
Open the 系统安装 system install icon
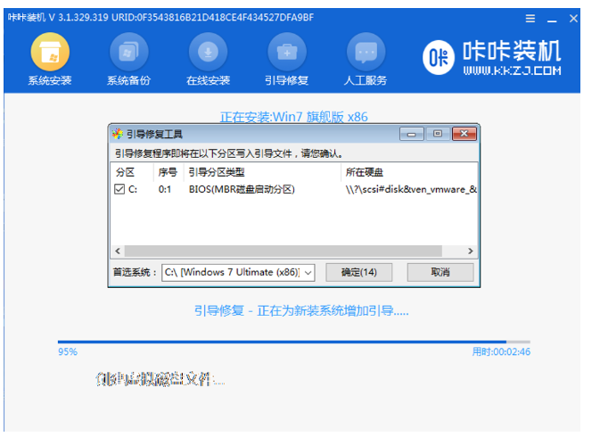point(50,52)
